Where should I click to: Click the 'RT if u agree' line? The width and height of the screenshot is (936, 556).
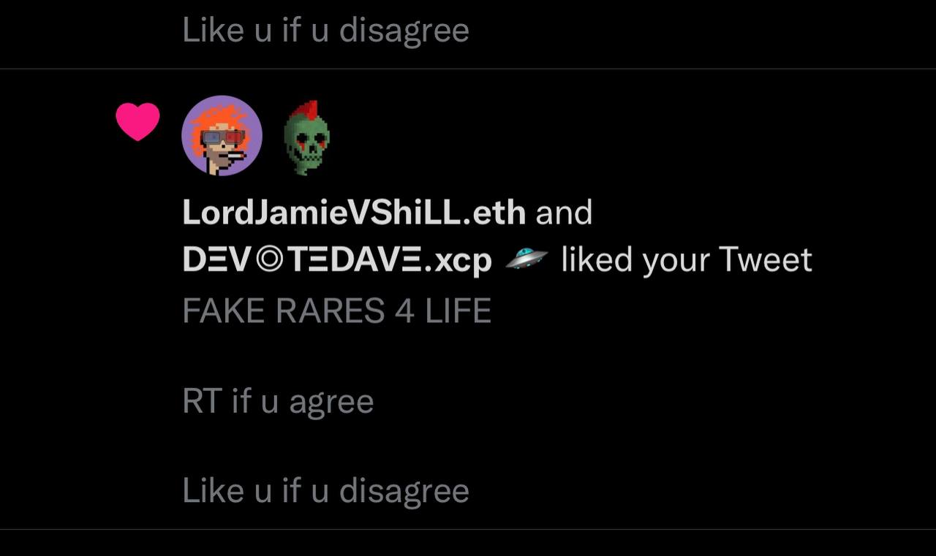click(x=278, y=402)
